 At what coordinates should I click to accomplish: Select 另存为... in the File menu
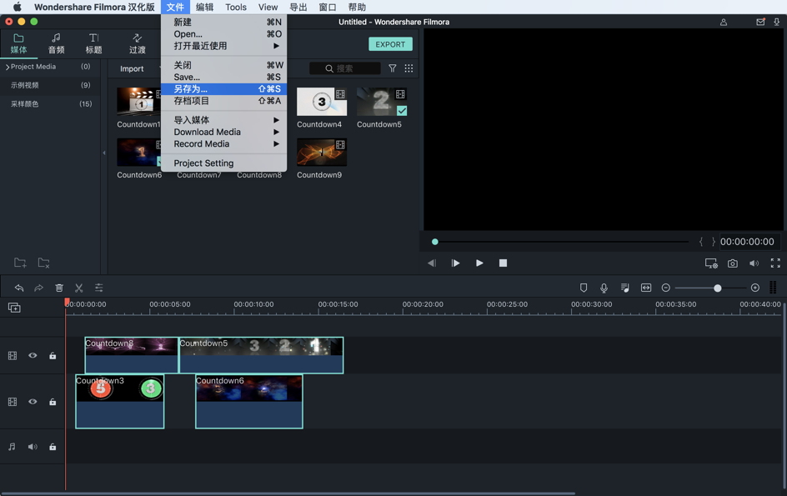[224, 89]
